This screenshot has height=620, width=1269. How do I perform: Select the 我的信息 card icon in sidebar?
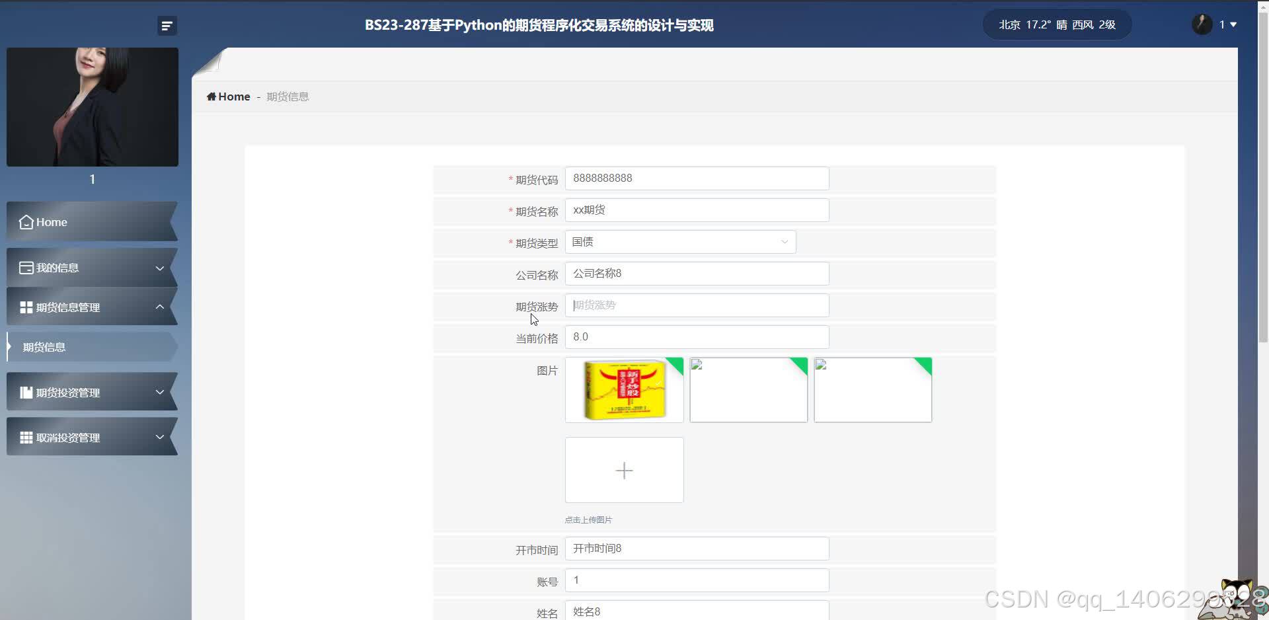point(25,268)
